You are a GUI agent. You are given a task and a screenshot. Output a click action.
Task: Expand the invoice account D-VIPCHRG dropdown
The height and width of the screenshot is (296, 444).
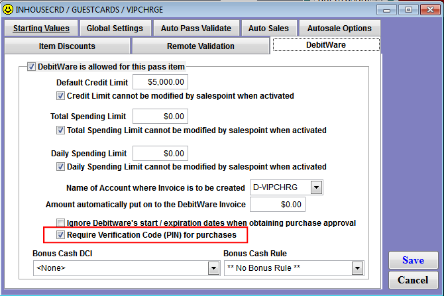pos(316,187)
